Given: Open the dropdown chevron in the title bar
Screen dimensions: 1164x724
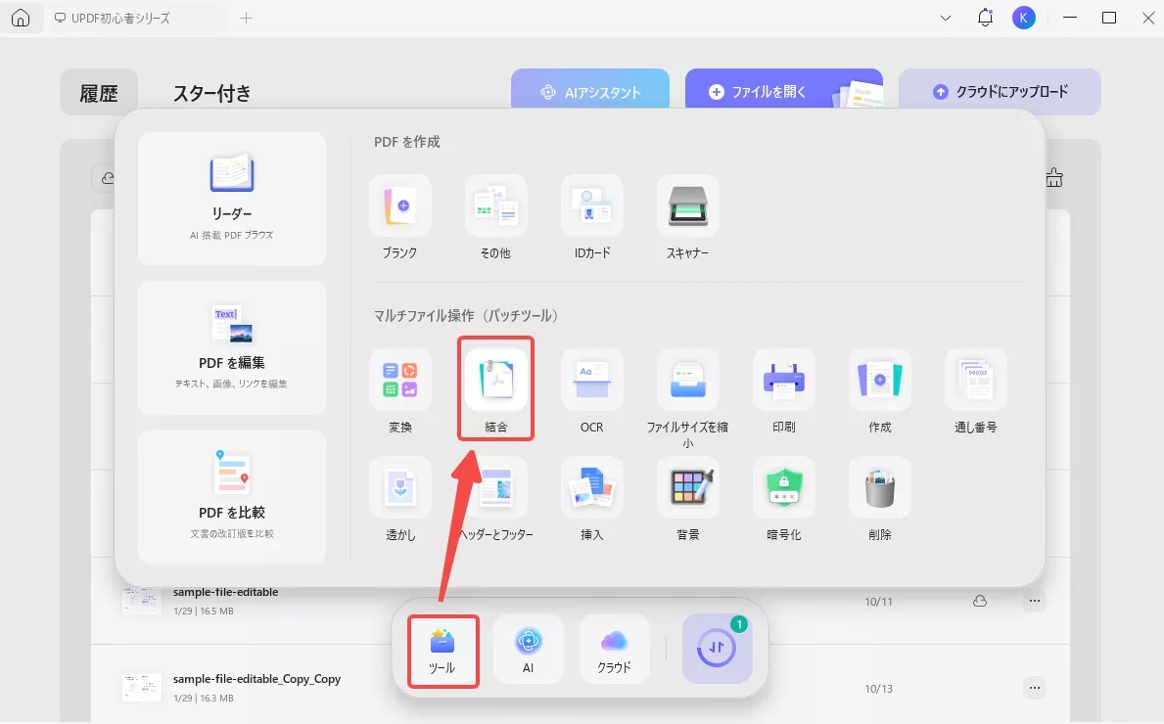Looking at the screenshot, I should click(x=944, y=17).
